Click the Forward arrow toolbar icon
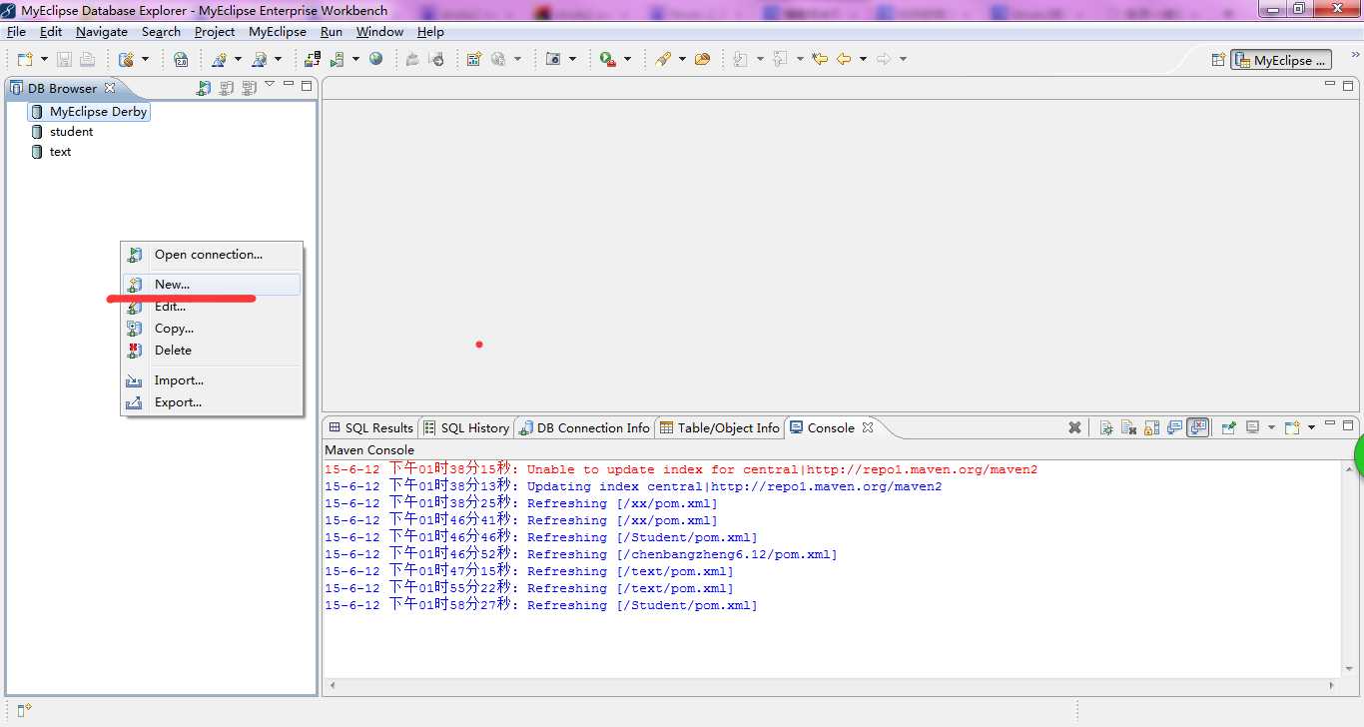This screenshot has width=1364, height=727. (x=883, y=59)
